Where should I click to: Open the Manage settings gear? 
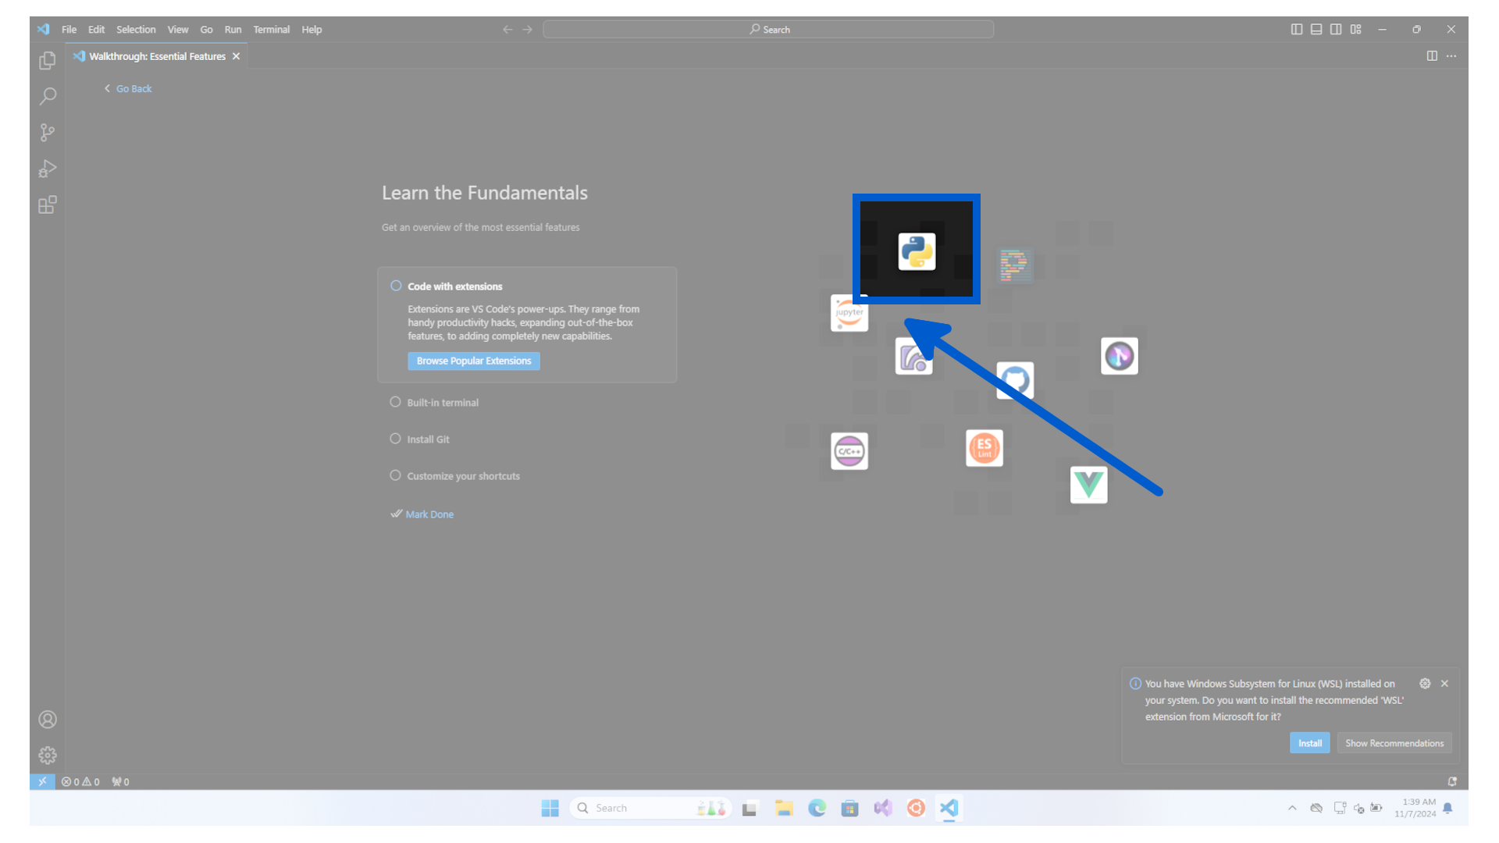(47, 755)
